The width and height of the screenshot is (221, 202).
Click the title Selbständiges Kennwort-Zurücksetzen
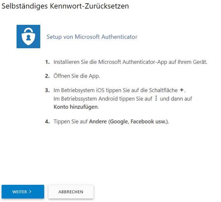[65, 6]
